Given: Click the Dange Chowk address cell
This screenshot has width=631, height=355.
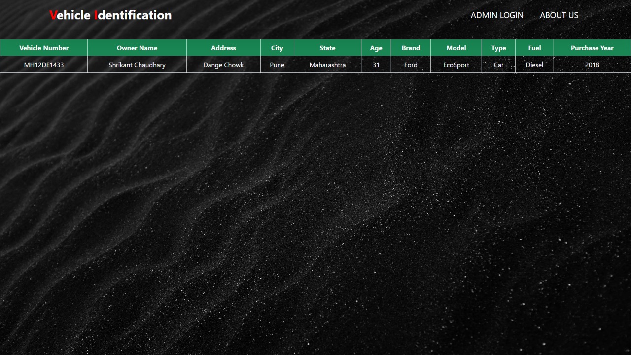Looking at the screenshot, I should click(223, 65).
